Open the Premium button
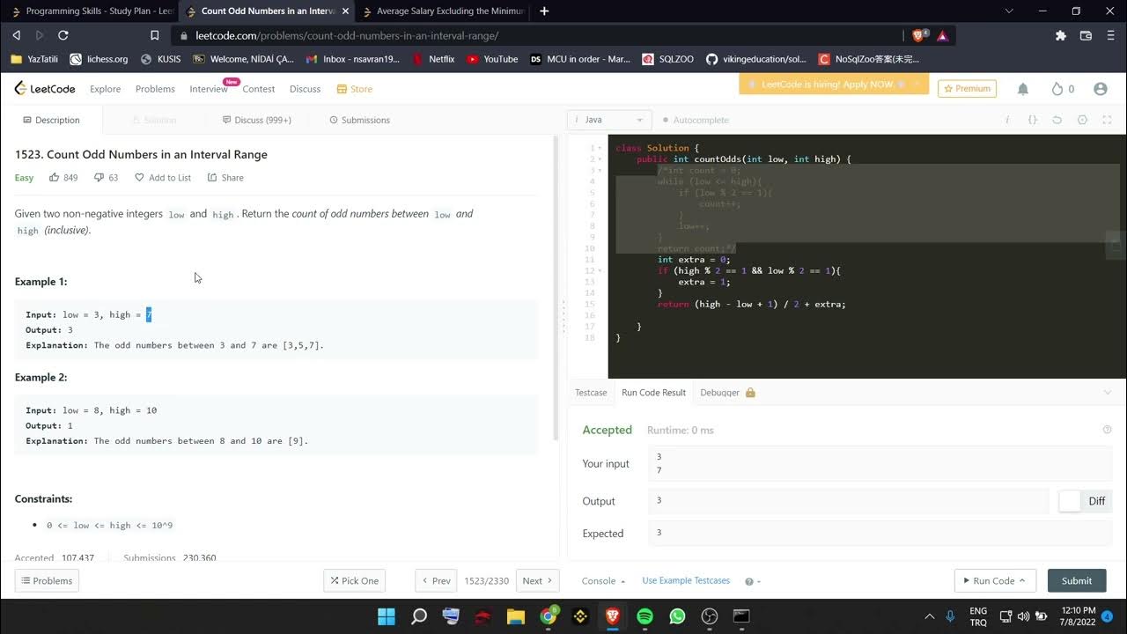The width and height of the screenshot is (1127, 634). 967,89
